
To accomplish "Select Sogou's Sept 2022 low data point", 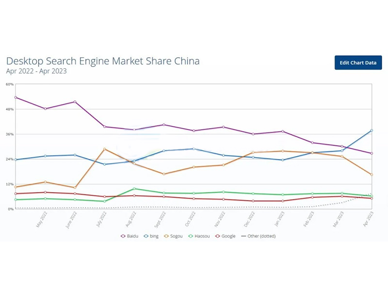I will pos(164,174).
